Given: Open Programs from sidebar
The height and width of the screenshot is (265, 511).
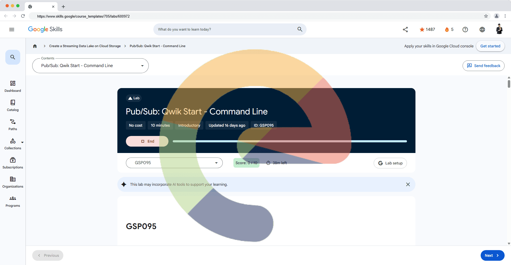Looking at the screenshot, I should coord(13,201).
